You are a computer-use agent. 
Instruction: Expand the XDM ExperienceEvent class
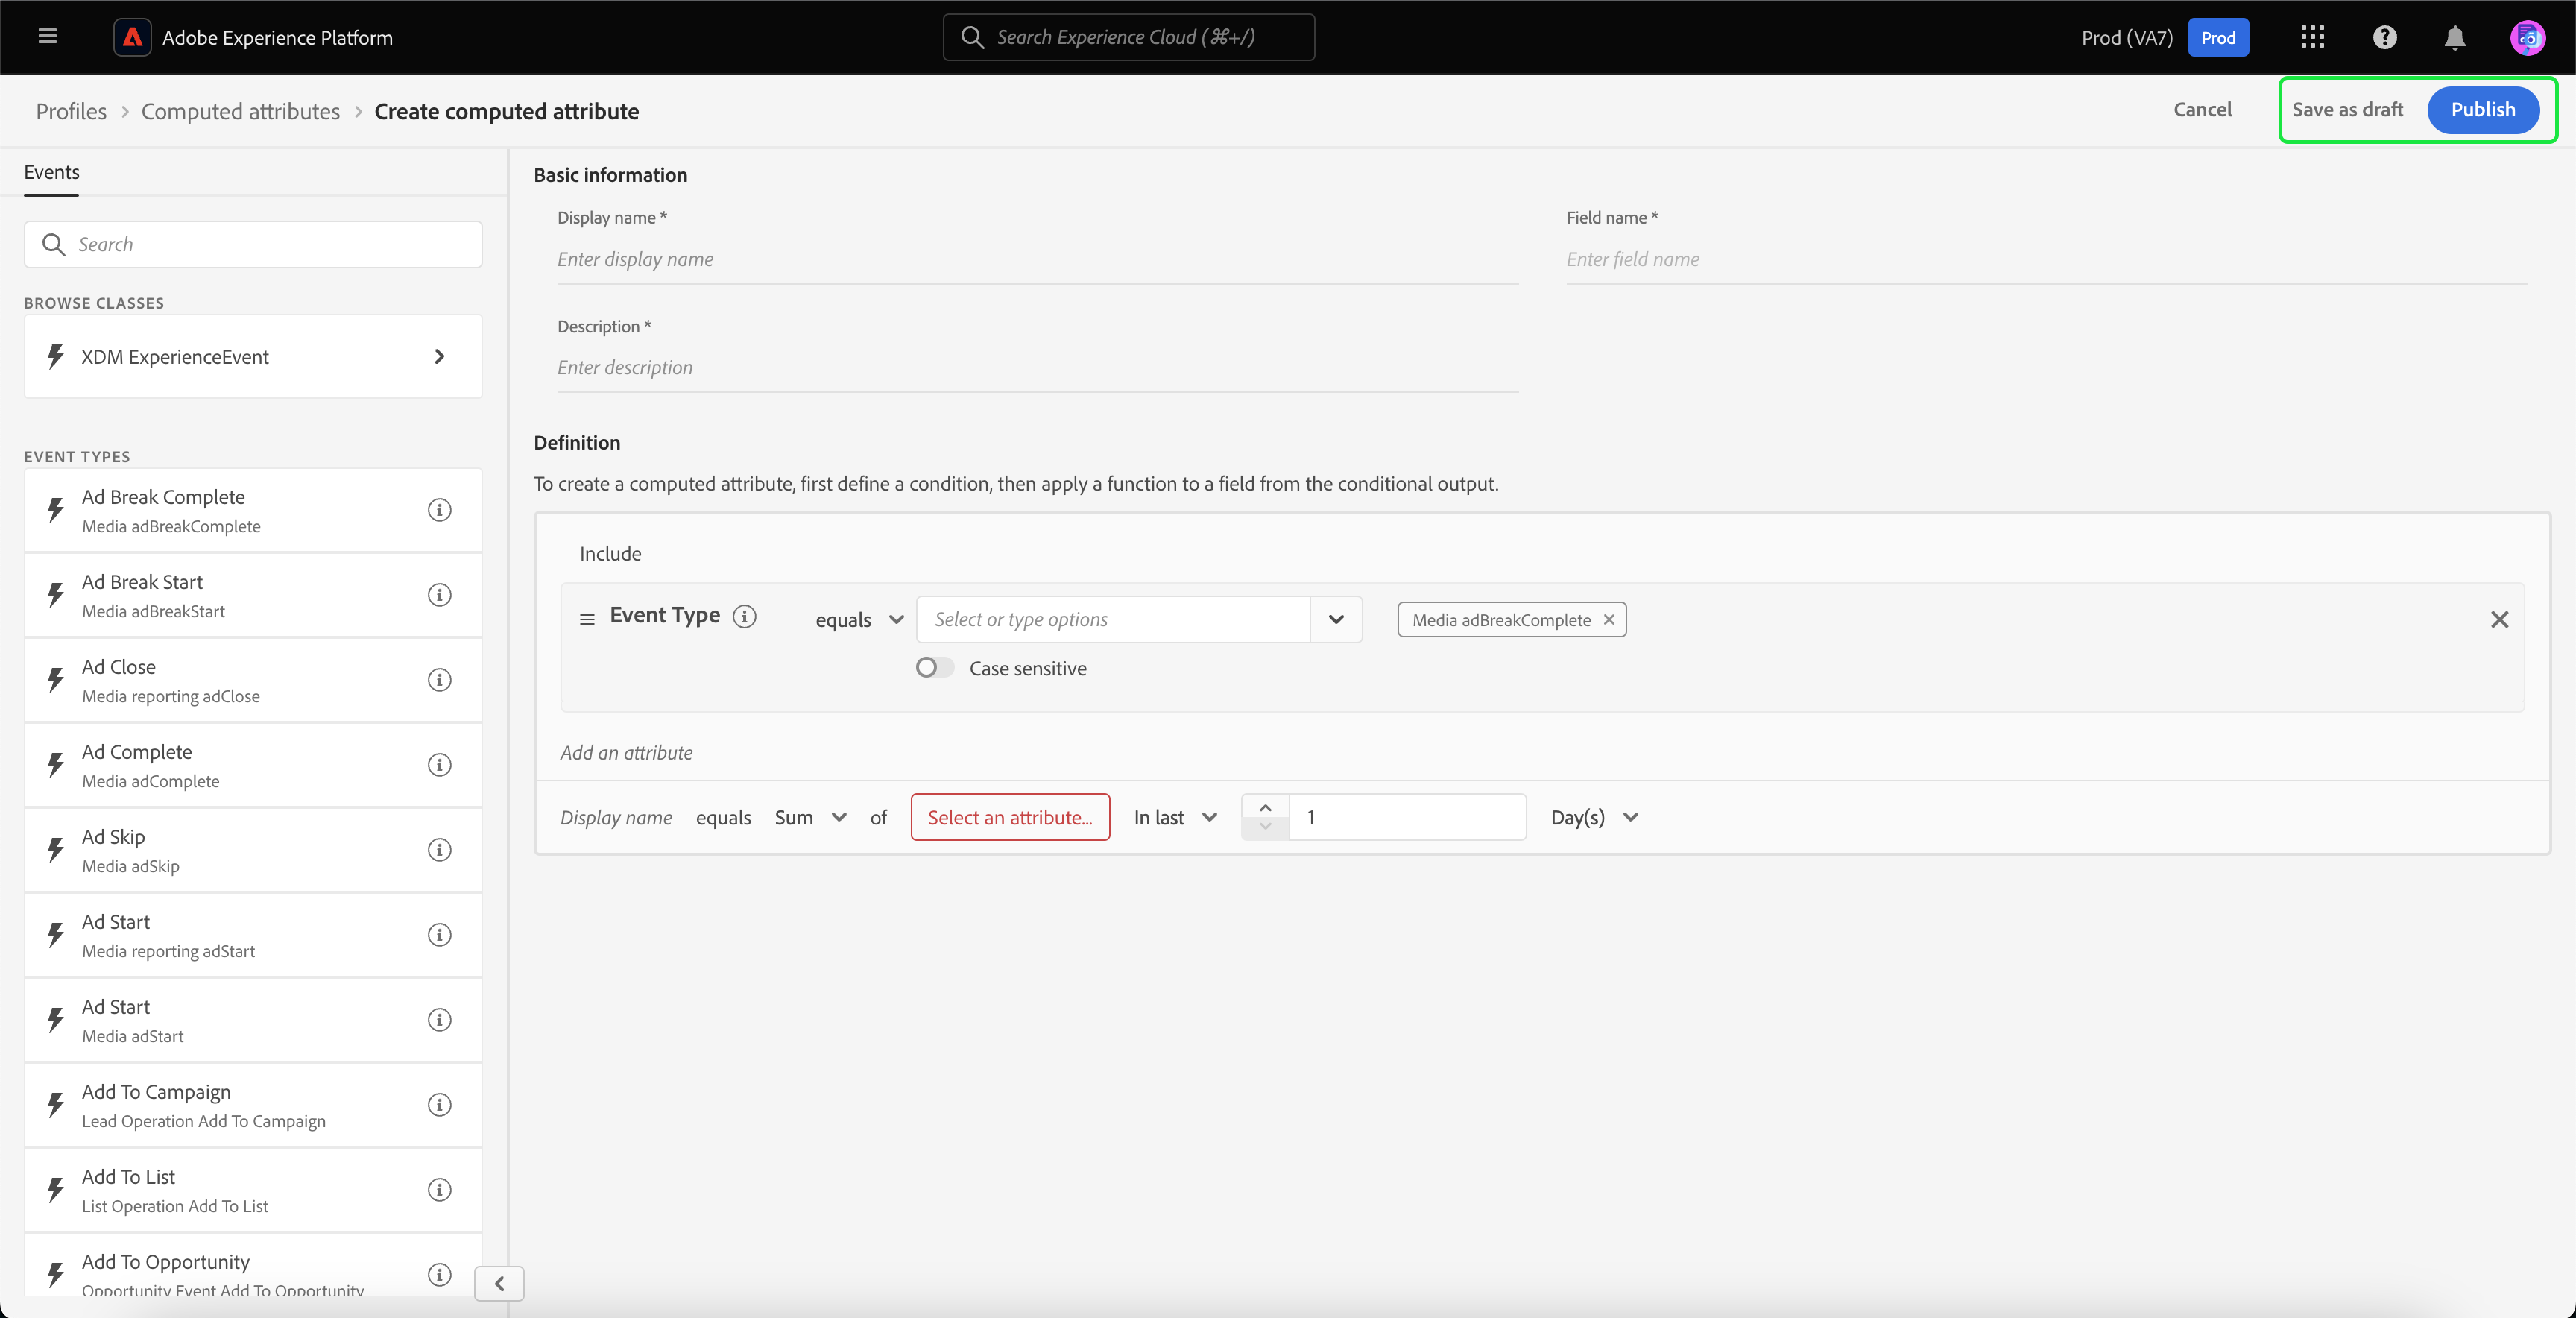click(x=439, y=357)
